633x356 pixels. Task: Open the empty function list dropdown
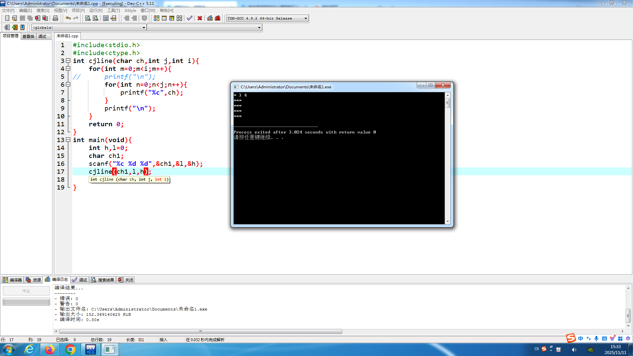point(259,28)
